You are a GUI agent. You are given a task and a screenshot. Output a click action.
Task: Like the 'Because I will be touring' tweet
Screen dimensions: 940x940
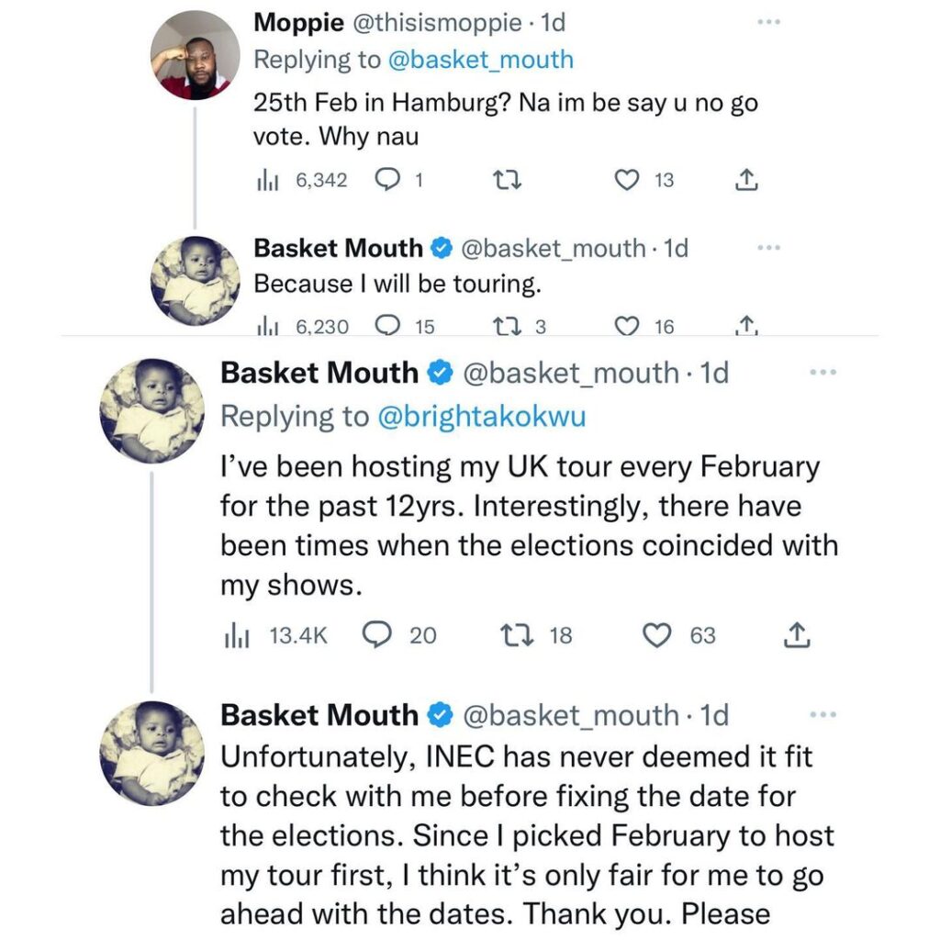(626, 327)
